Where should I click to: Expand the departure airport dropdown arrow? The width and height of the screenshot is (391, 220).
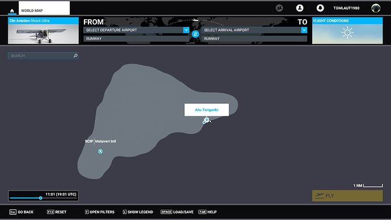[x=186, y=30]
